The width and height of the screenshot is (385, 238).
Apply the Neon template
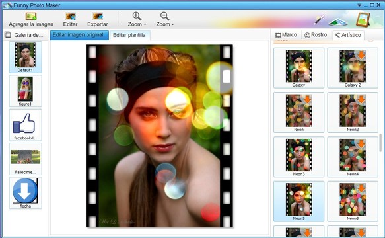pyautogui.click(x=298, y=112)
